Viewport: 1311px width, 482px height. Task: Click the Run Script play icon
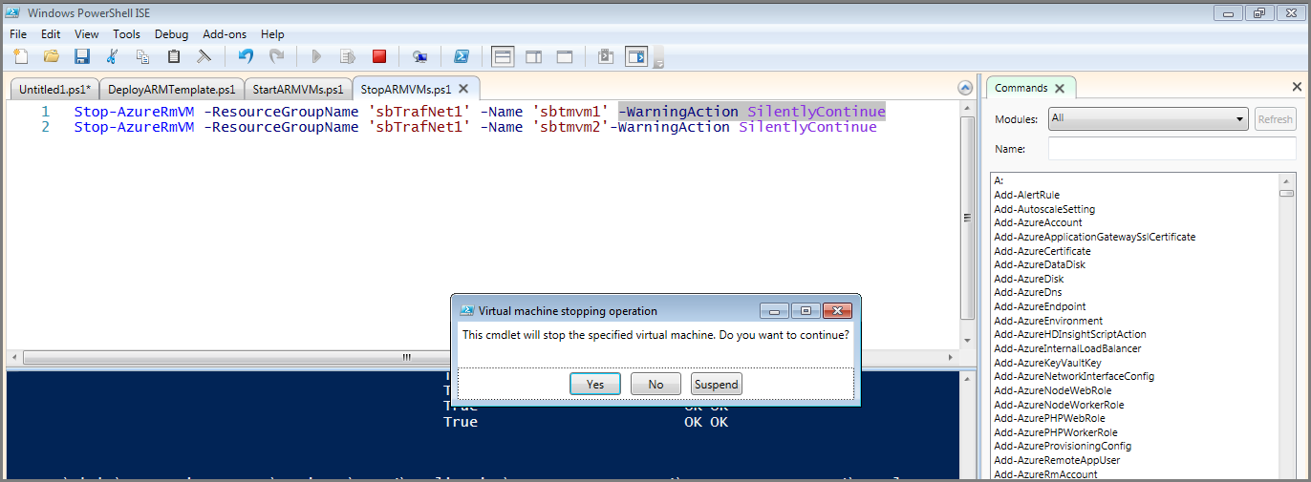[317, 56]
